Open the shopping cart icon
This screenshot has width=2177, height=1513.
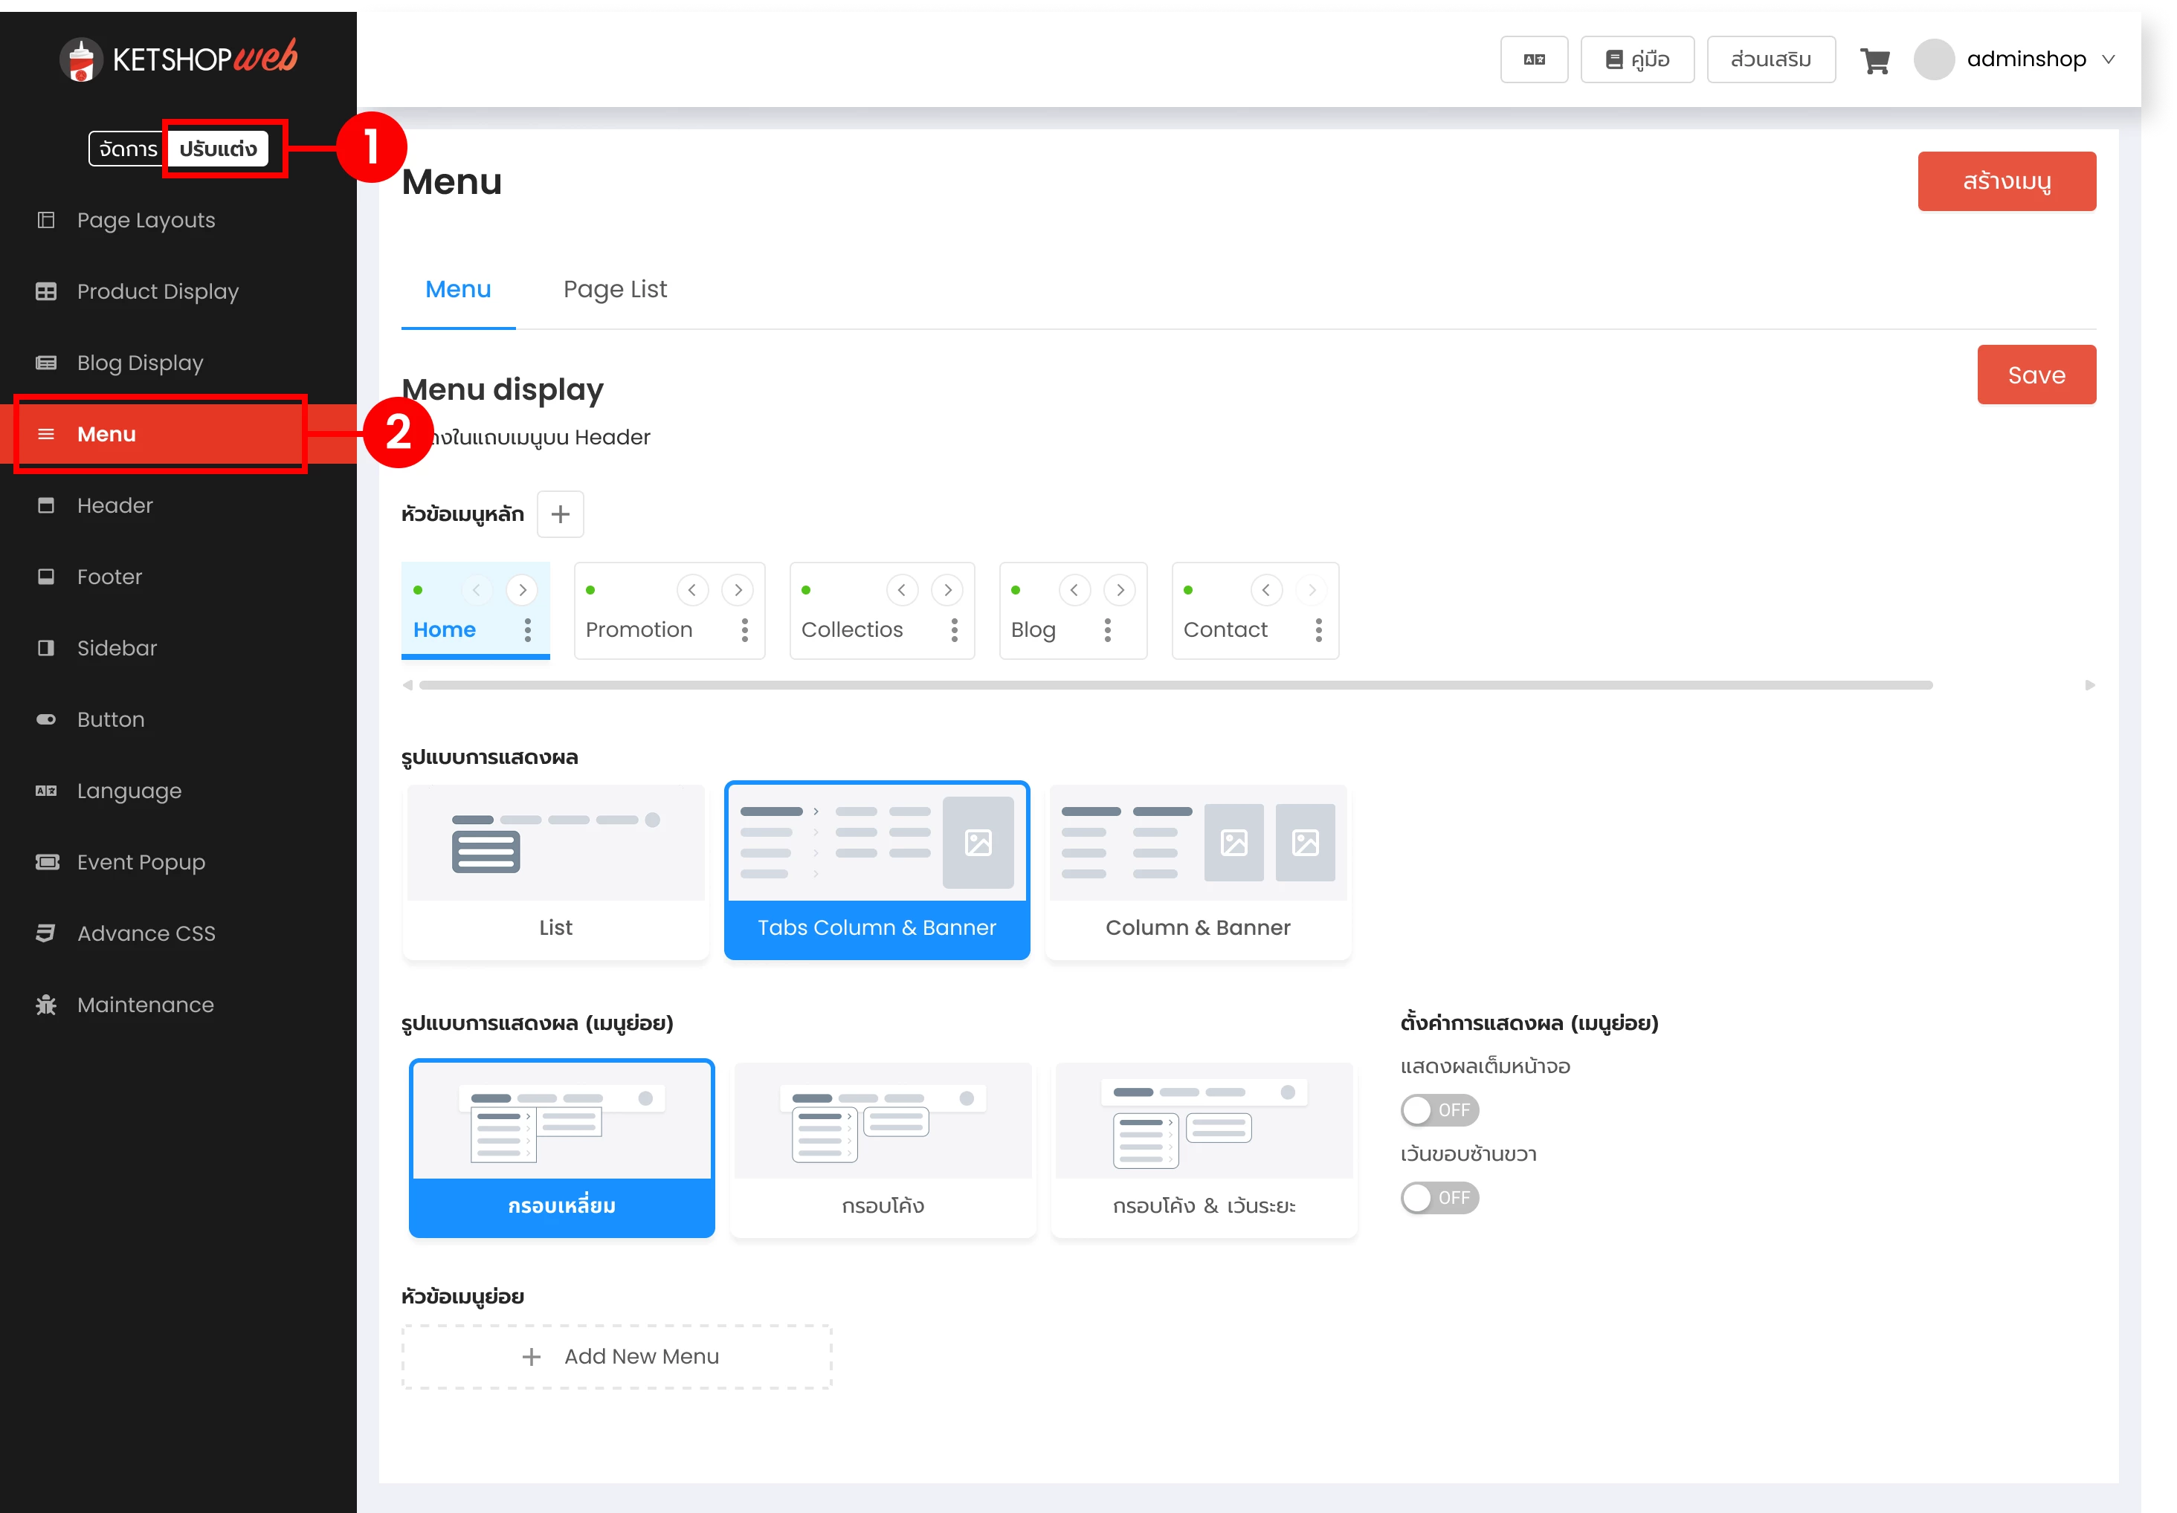(1874, 61)
